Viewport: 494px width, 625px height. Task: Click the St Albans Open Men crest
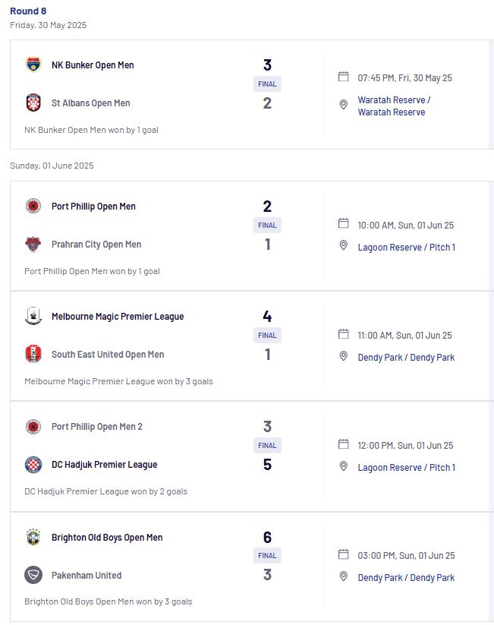pos(33,103)
